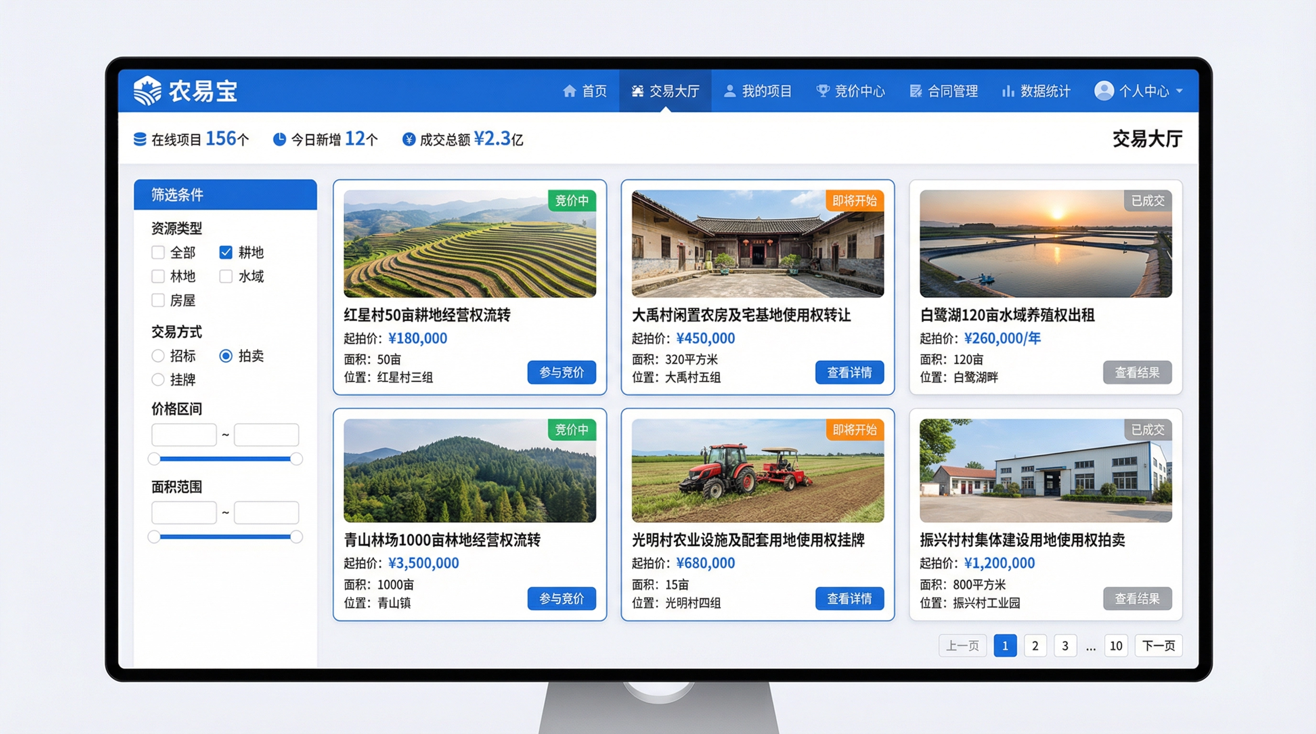Select the 挂牌 transaction radio button
This screenshot has width=1316, height=734.
pos(158,379)
